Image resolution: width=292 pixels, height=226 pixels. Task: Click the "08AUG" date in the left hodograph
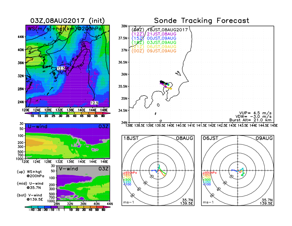tap(185, 138)
